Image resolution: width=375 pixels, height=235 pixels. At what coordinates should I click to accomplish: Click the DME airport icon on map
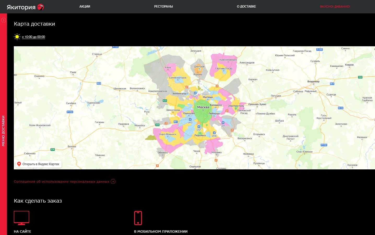pos(214,133)
